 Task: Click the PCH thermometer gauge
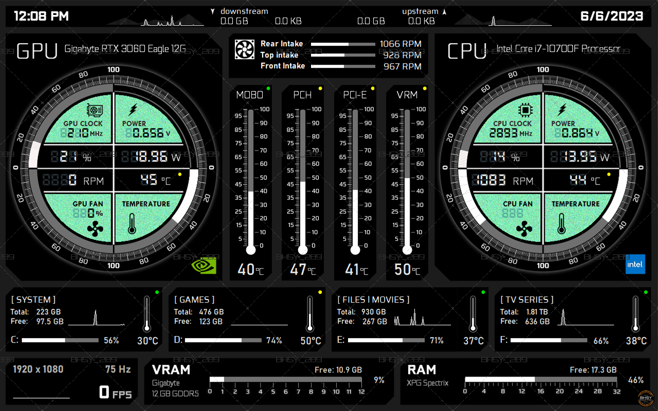coord(303,182)
